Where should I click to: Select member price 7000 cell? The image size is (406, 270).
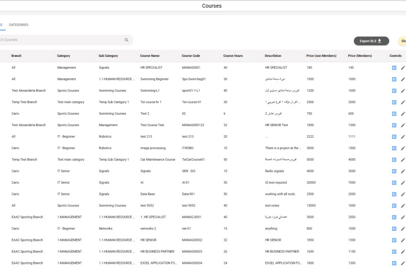pos(352,183)
